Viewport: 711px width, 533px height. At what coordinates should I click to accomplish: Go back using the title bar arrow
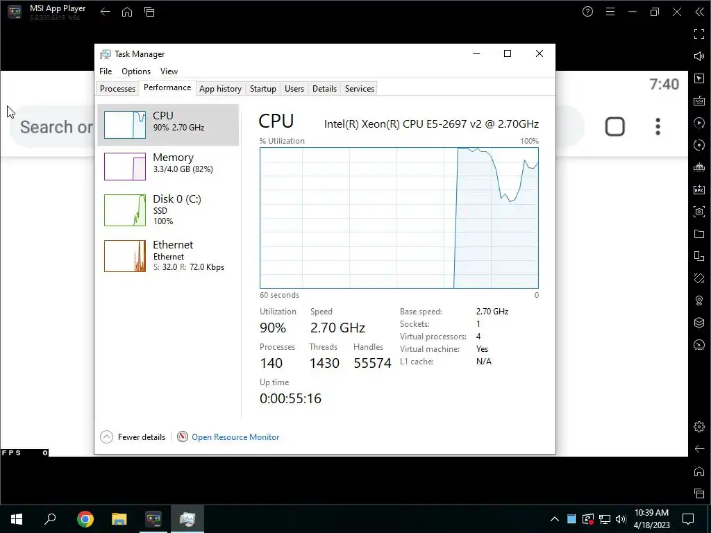click(x=106, y=12)
